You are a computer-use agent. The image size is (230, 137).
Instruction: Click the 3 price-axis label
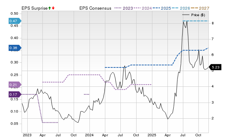click(212, 103)
